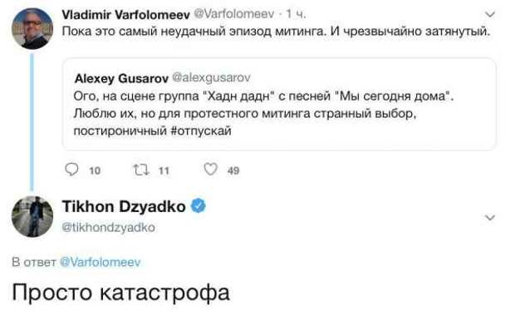Open the Vladimir Varfolomeev display name
This screenshot has height=315, width=515.
(125, 14)
